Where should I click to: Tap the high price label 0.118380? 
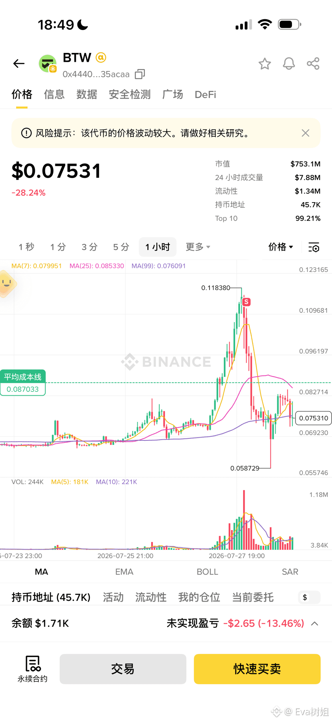coord(216,288)
